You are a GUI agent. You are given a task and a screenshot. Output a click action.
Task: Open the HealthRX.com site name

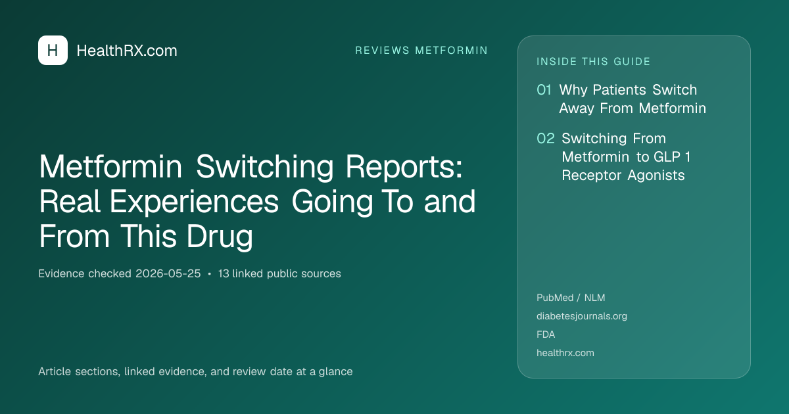tap(127, 51)
